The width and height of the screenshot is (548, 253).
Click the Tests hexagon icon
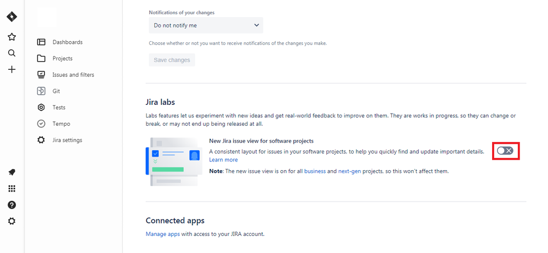(x=41, y=107)
